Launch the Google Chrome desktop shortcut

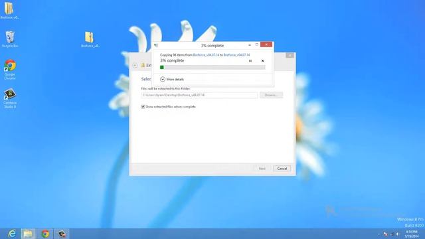pos(10,69)
